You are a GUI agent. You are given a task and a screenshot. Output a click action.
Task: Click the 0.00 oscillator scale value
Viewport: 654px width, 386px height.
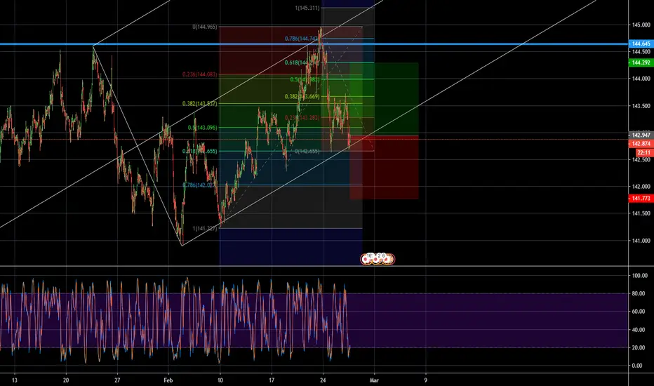637,366
